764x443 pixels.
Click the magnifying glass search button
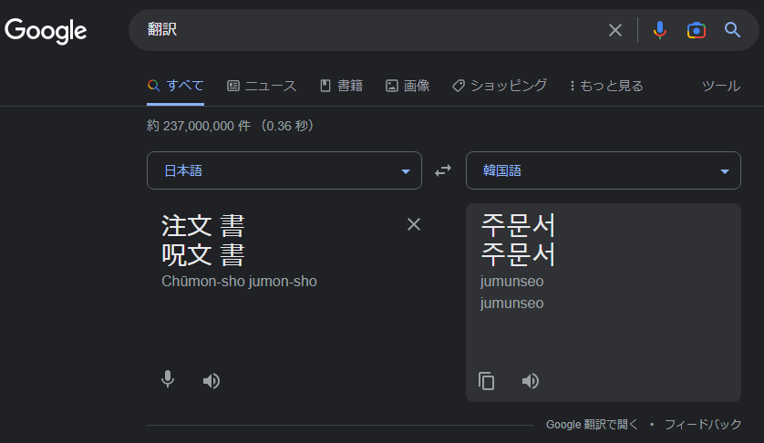(x=732, y=30)
